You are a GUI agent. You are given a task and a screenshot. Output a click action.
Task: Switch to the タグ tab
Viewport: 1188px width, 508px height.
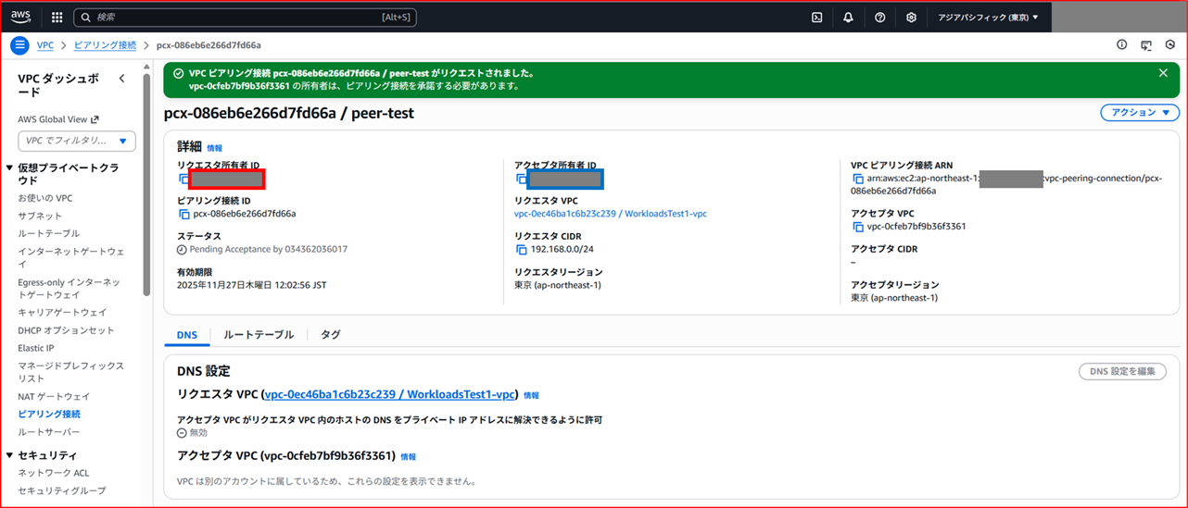point(330,335)
